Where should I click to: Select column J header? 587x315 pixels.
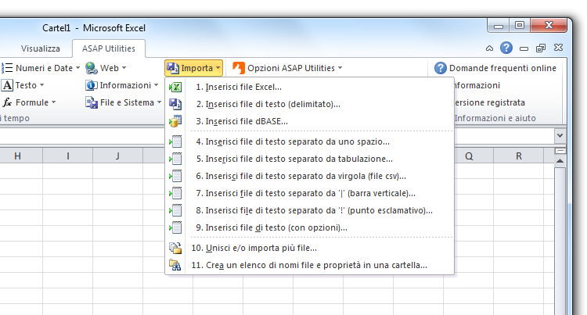117,156
